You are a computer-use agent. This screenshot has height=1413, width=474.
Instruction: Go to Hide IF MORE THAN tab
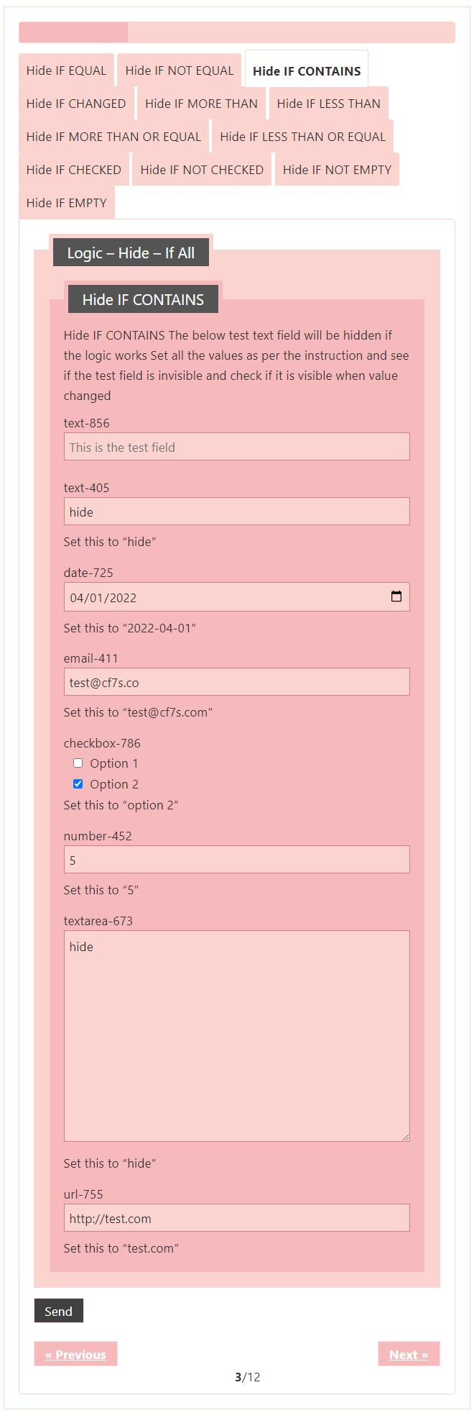click(201, 104)
